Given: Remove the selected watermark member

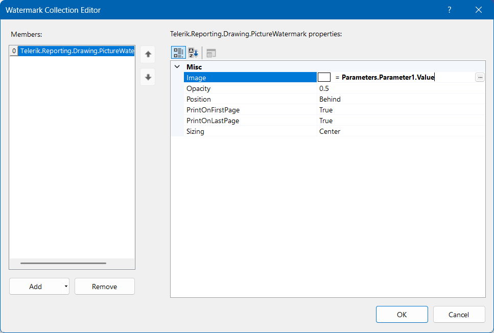Looking at the screenshot, I should (x=104, y=287).
